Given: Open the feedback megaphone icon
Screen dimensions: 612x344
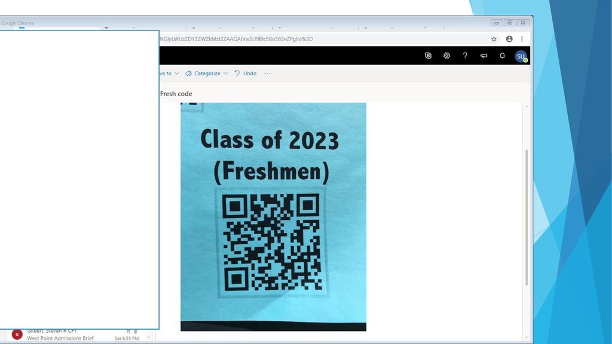Looking at the screenshot, I should point(484,56).
